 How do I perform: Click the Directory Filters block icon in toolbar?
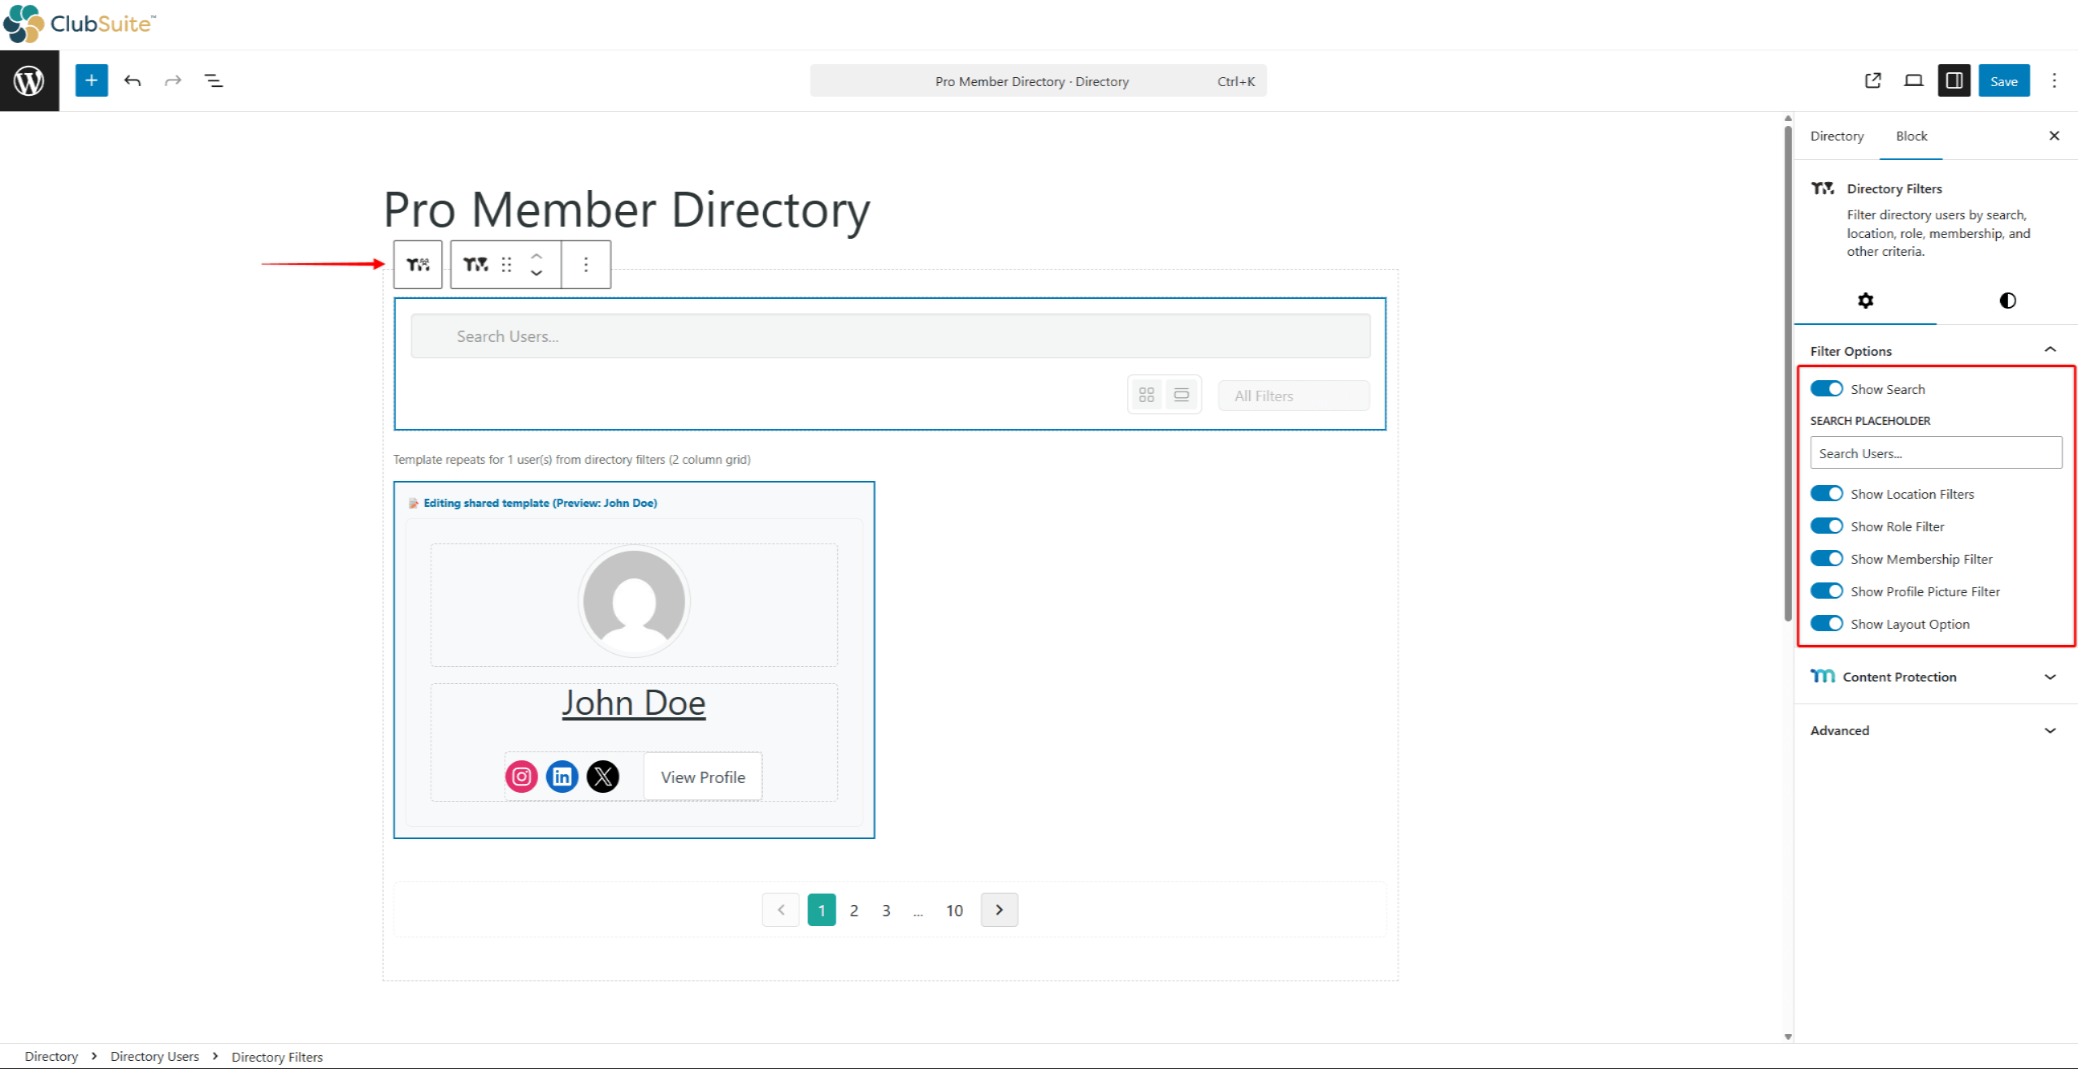pyautogui.click(x=476, y=264)
